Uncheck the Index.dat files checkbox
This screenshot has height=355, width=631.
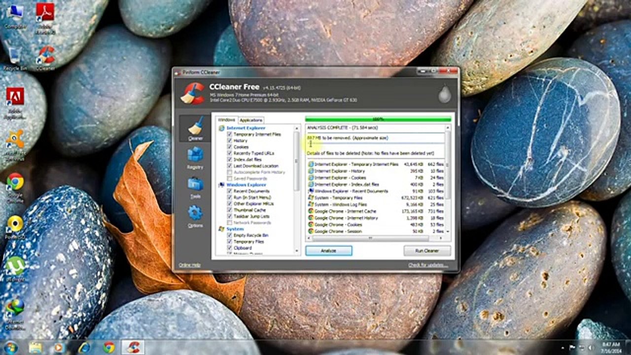(x=229, y=160)
